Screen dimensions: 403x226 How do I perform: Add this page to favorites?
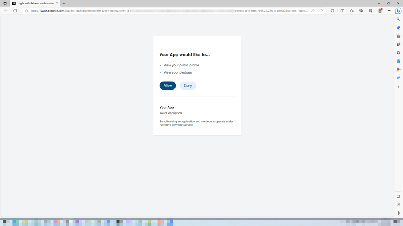coord(321,11)
